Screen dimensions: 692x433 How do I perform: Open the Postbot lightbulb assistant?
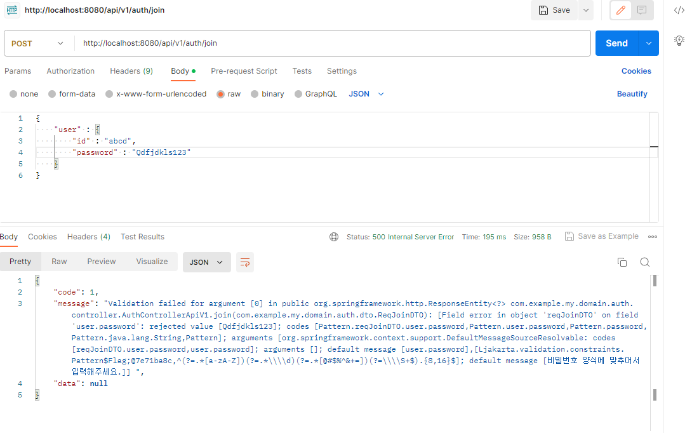679,40
